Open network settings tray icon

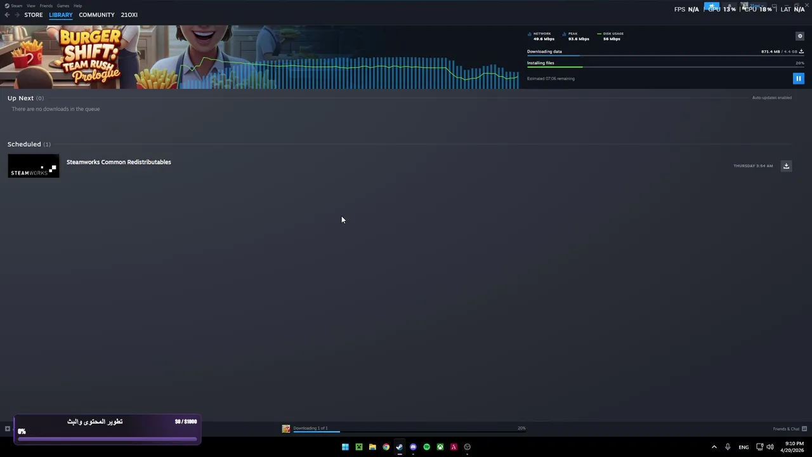click(760, 447)
